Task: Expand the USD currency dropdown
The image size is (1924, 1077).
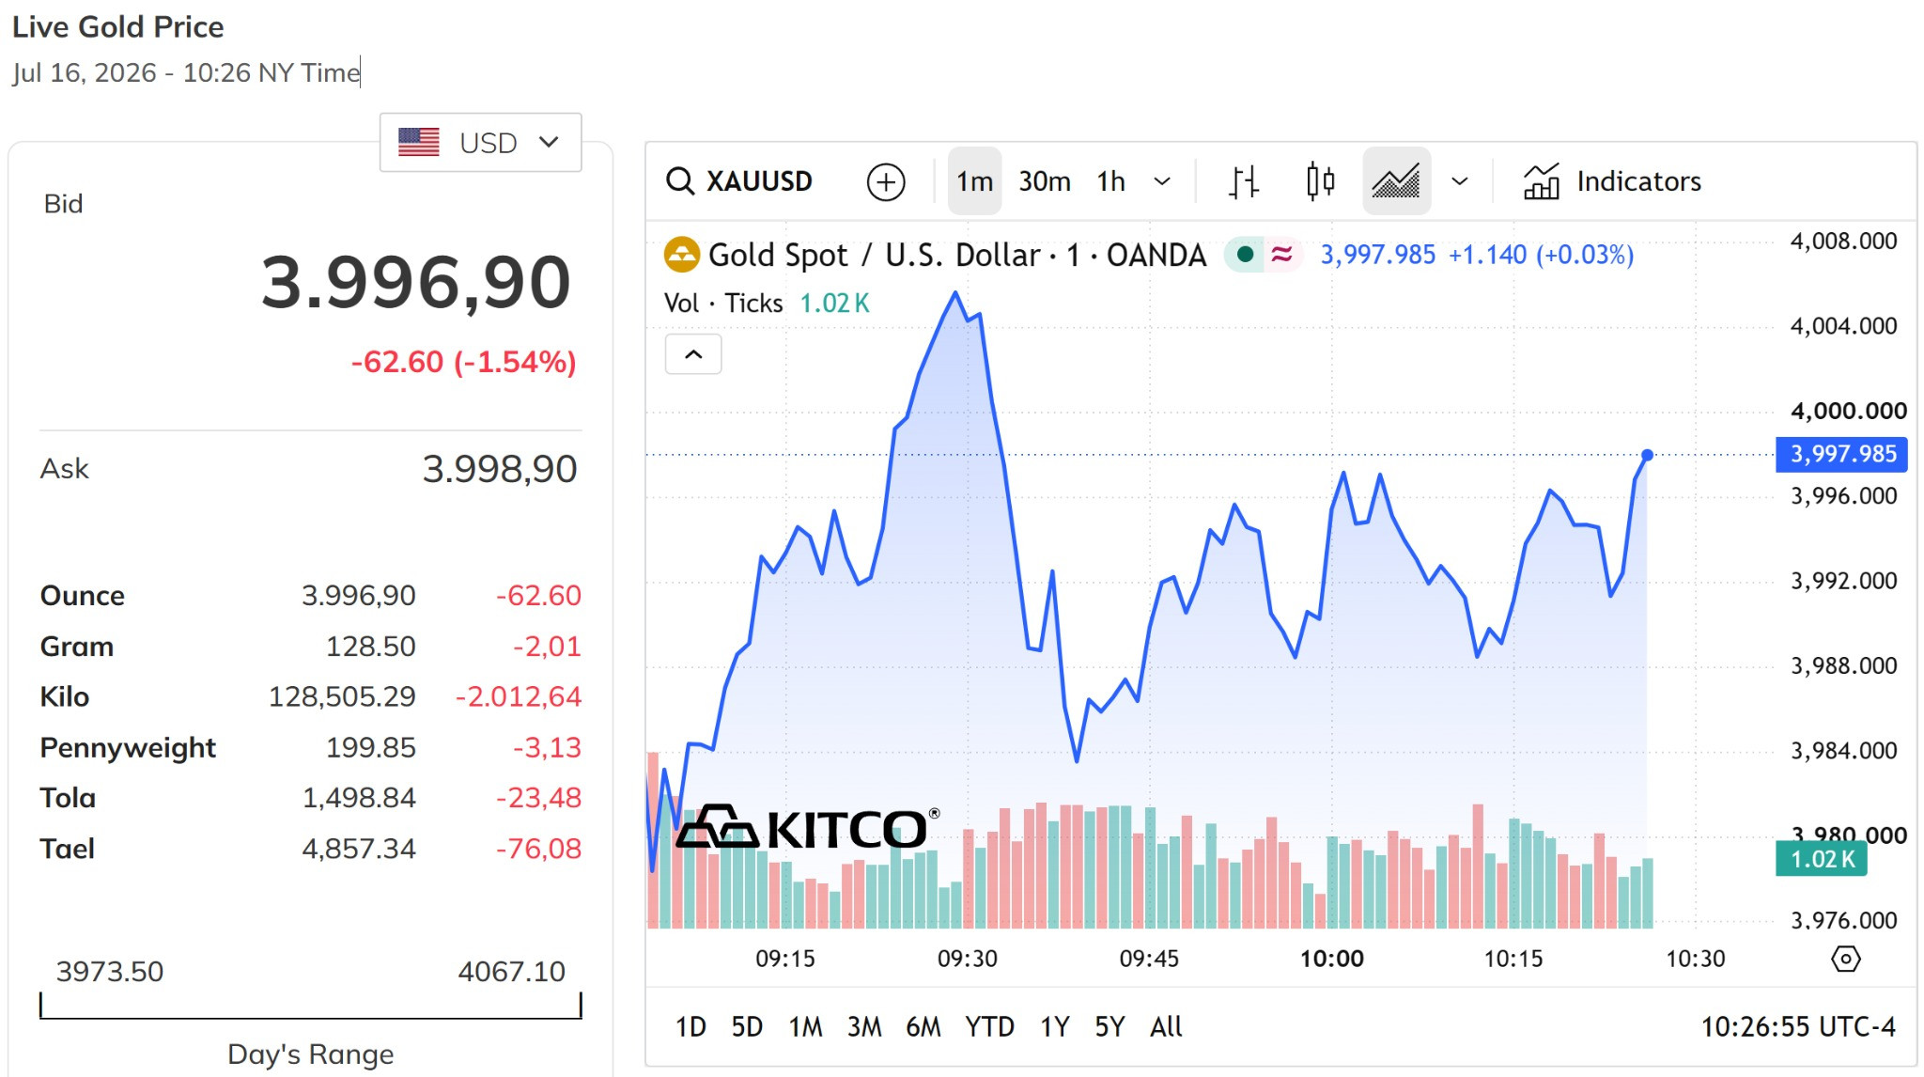Action: point(480,143)
